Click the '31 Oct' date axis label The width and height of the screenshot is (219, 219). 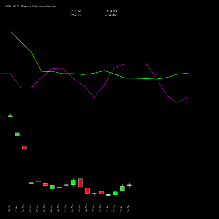click(x=16, y=208)
